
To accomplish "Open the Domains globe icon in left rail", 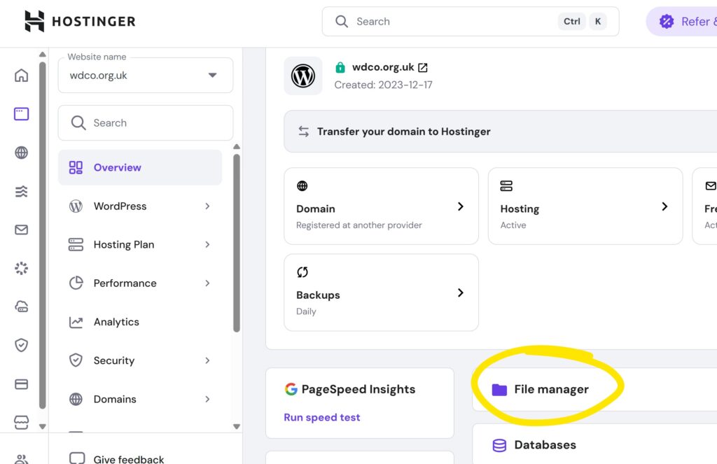I will 22,153.
